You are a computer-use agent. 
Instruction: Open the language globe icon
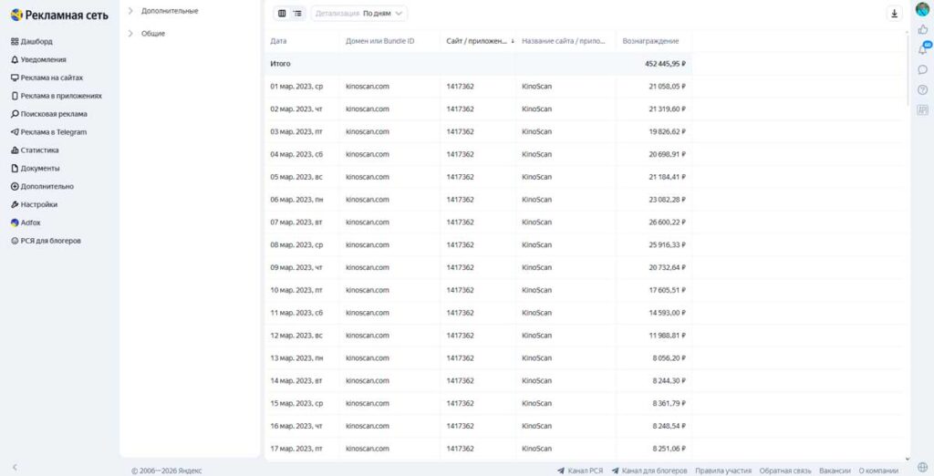(923, 467)
